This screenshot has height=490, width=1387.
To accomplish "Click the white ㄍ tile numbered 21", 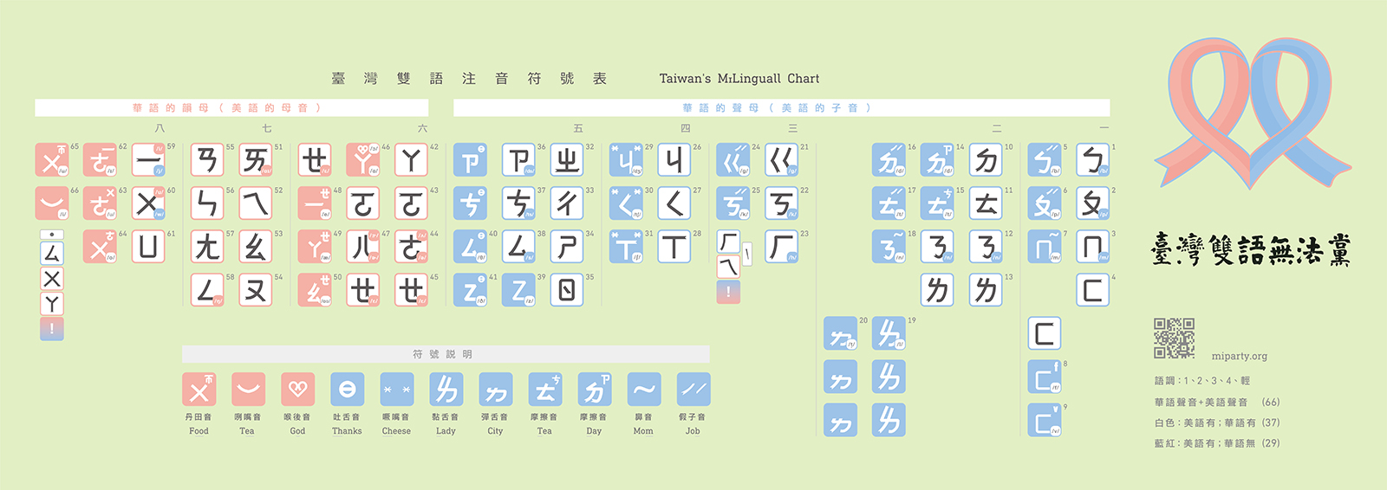I will [x=782, y=160].
